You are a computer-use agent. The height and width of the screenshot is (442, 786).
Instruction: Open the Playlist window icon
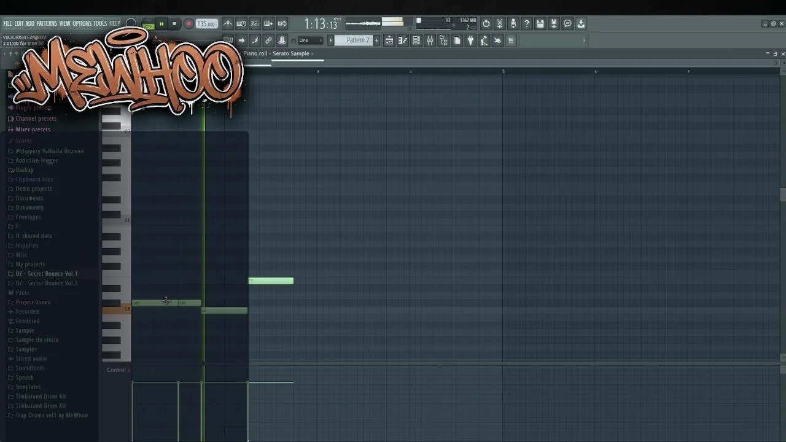point(389,41)
